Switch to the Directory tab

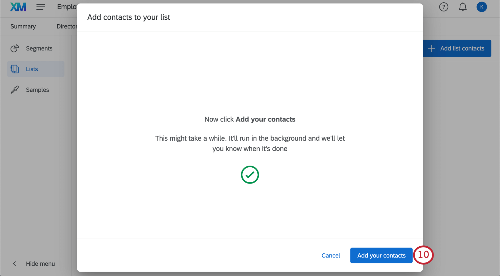(67, 26)
